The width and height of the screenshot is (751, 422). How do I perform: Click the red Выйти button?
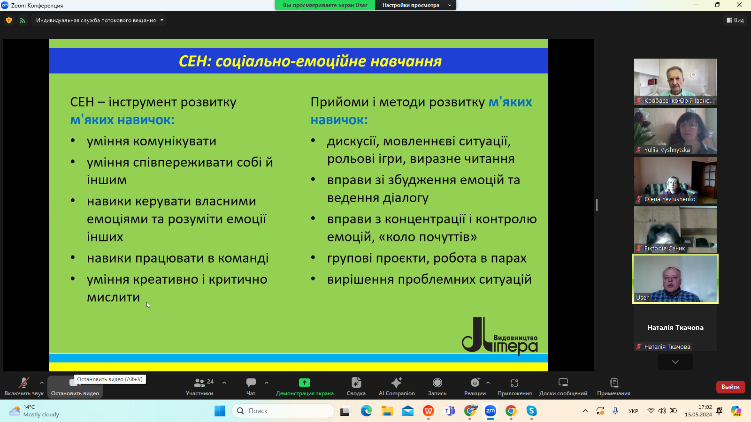coord(730,387)
